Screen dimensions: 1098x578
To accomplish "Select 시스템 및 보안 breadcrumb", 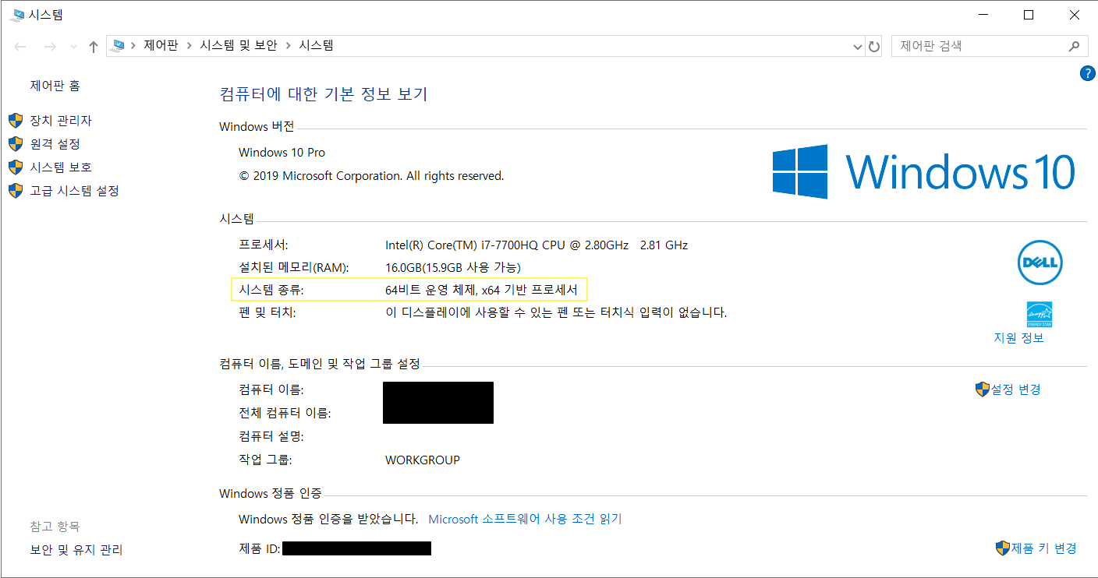I will 239,46.
